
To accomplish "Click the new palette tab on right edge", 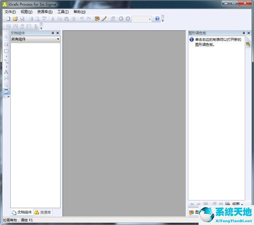I will coord(248,43).
